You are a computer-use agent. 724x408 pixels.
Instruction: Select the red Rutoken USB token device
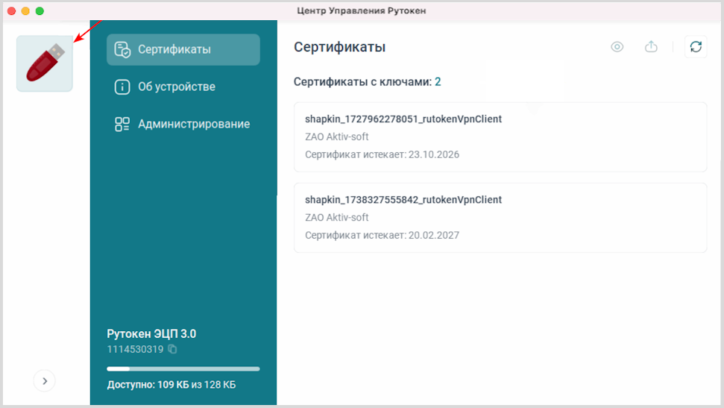pyautogui.click(x=45, y=63)
